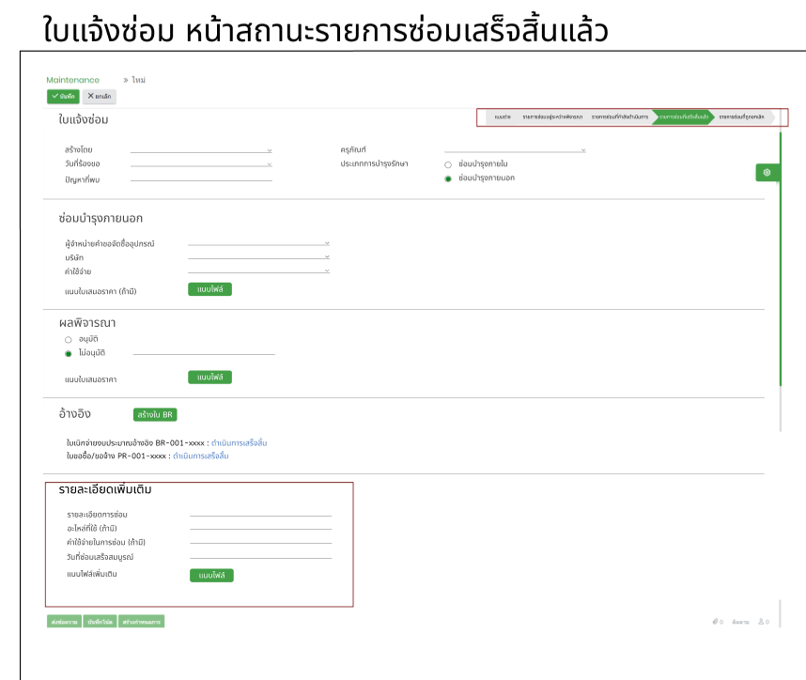Open the สร้างโดย dropdown

tap(201, 150)
